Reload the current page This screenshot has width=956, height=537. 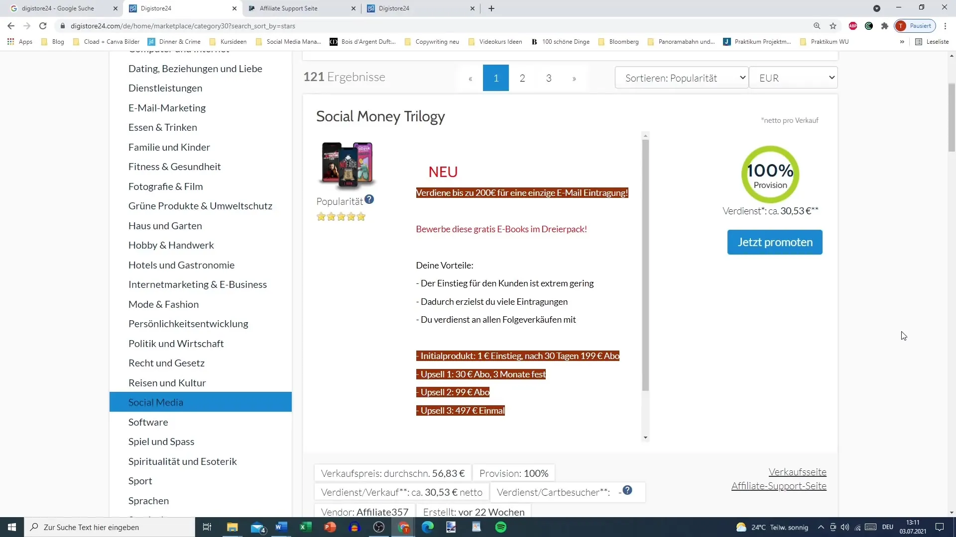point(43,26)
